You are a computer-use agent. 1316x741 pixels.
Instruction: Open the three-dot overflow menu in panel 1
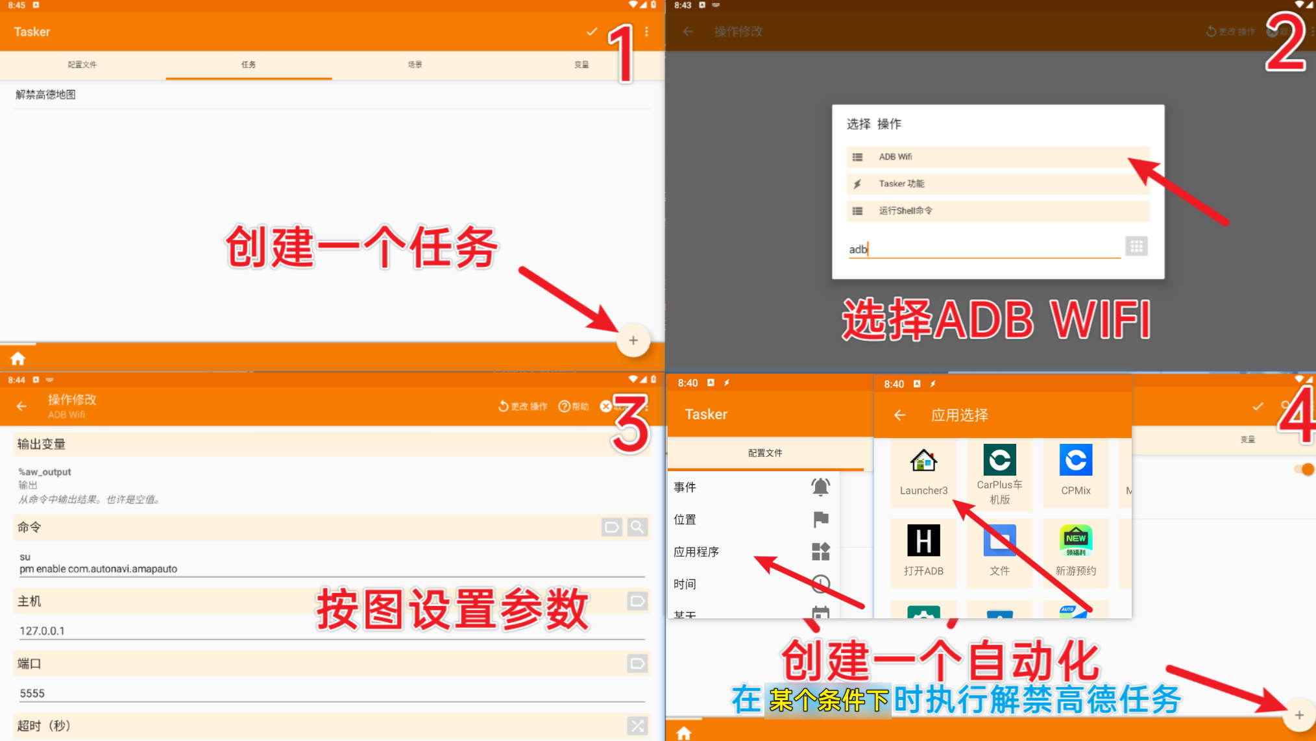pos(646,31)
